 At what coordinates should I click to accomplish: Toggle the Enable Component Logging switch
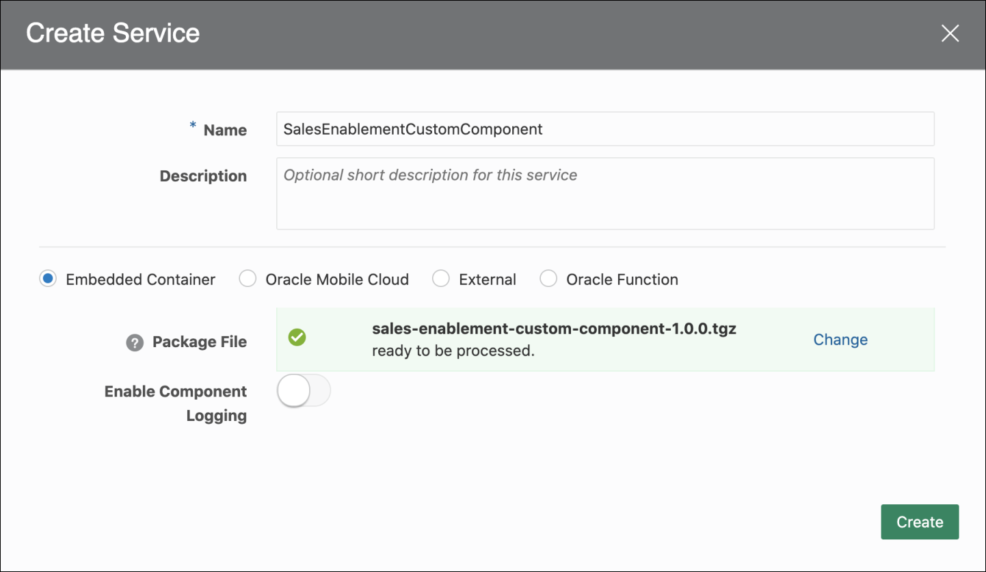point(303,390)
